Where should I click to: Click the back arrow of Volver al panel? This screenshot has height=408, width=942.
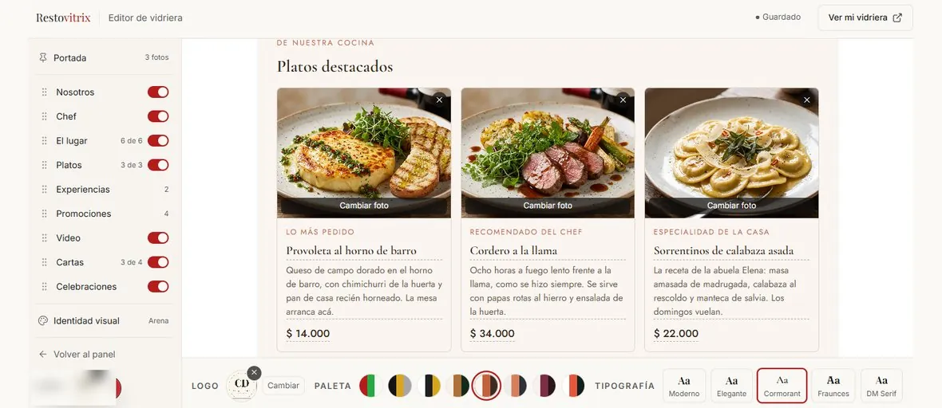(x=42, y=355)
